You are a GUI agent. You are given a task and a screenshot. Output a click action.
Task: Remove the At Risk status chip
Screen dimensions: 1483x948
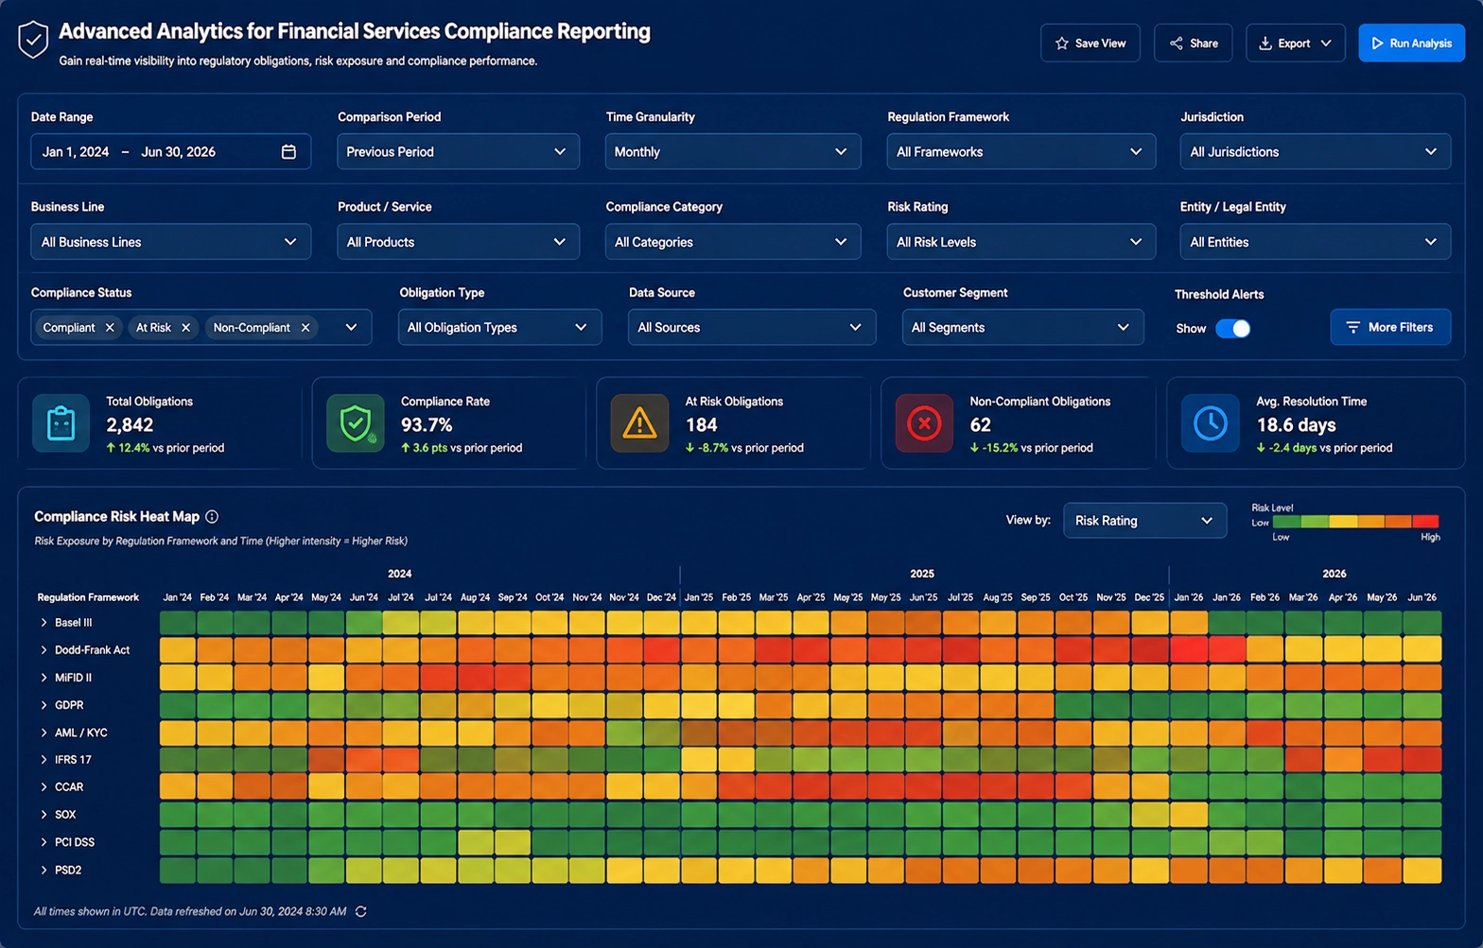(185, 328)
